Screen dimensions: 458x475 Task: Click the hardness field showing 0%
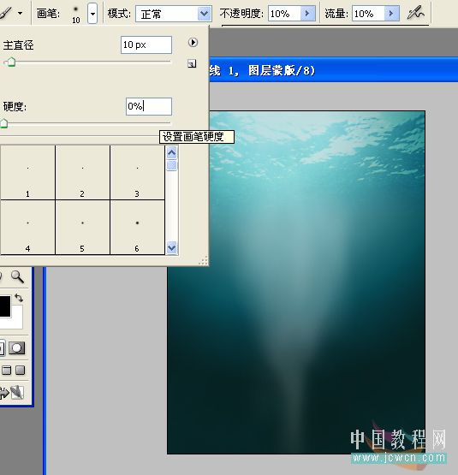pos(149,106)
